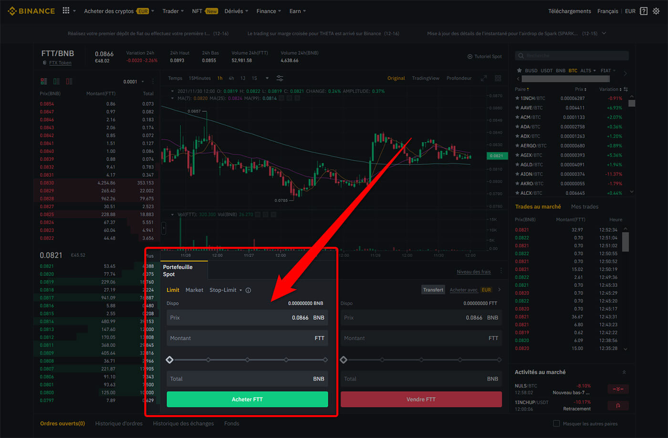Show sell-orders-only order book view
This screenshot has height=438, width=668.
69,81
